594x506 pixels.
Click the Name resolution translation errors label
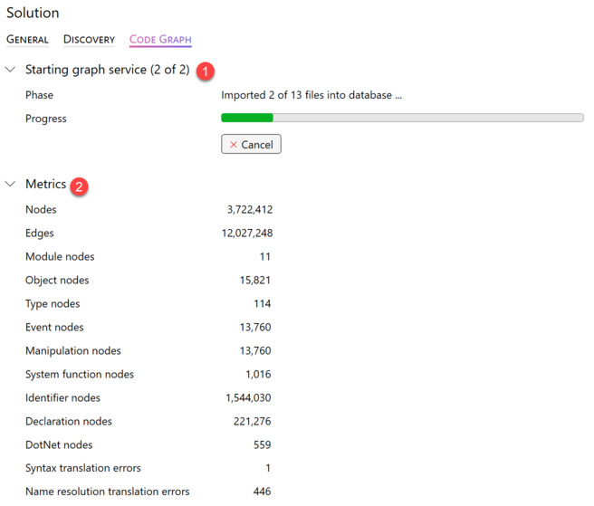pyautogui.click(x=107, y=492)
